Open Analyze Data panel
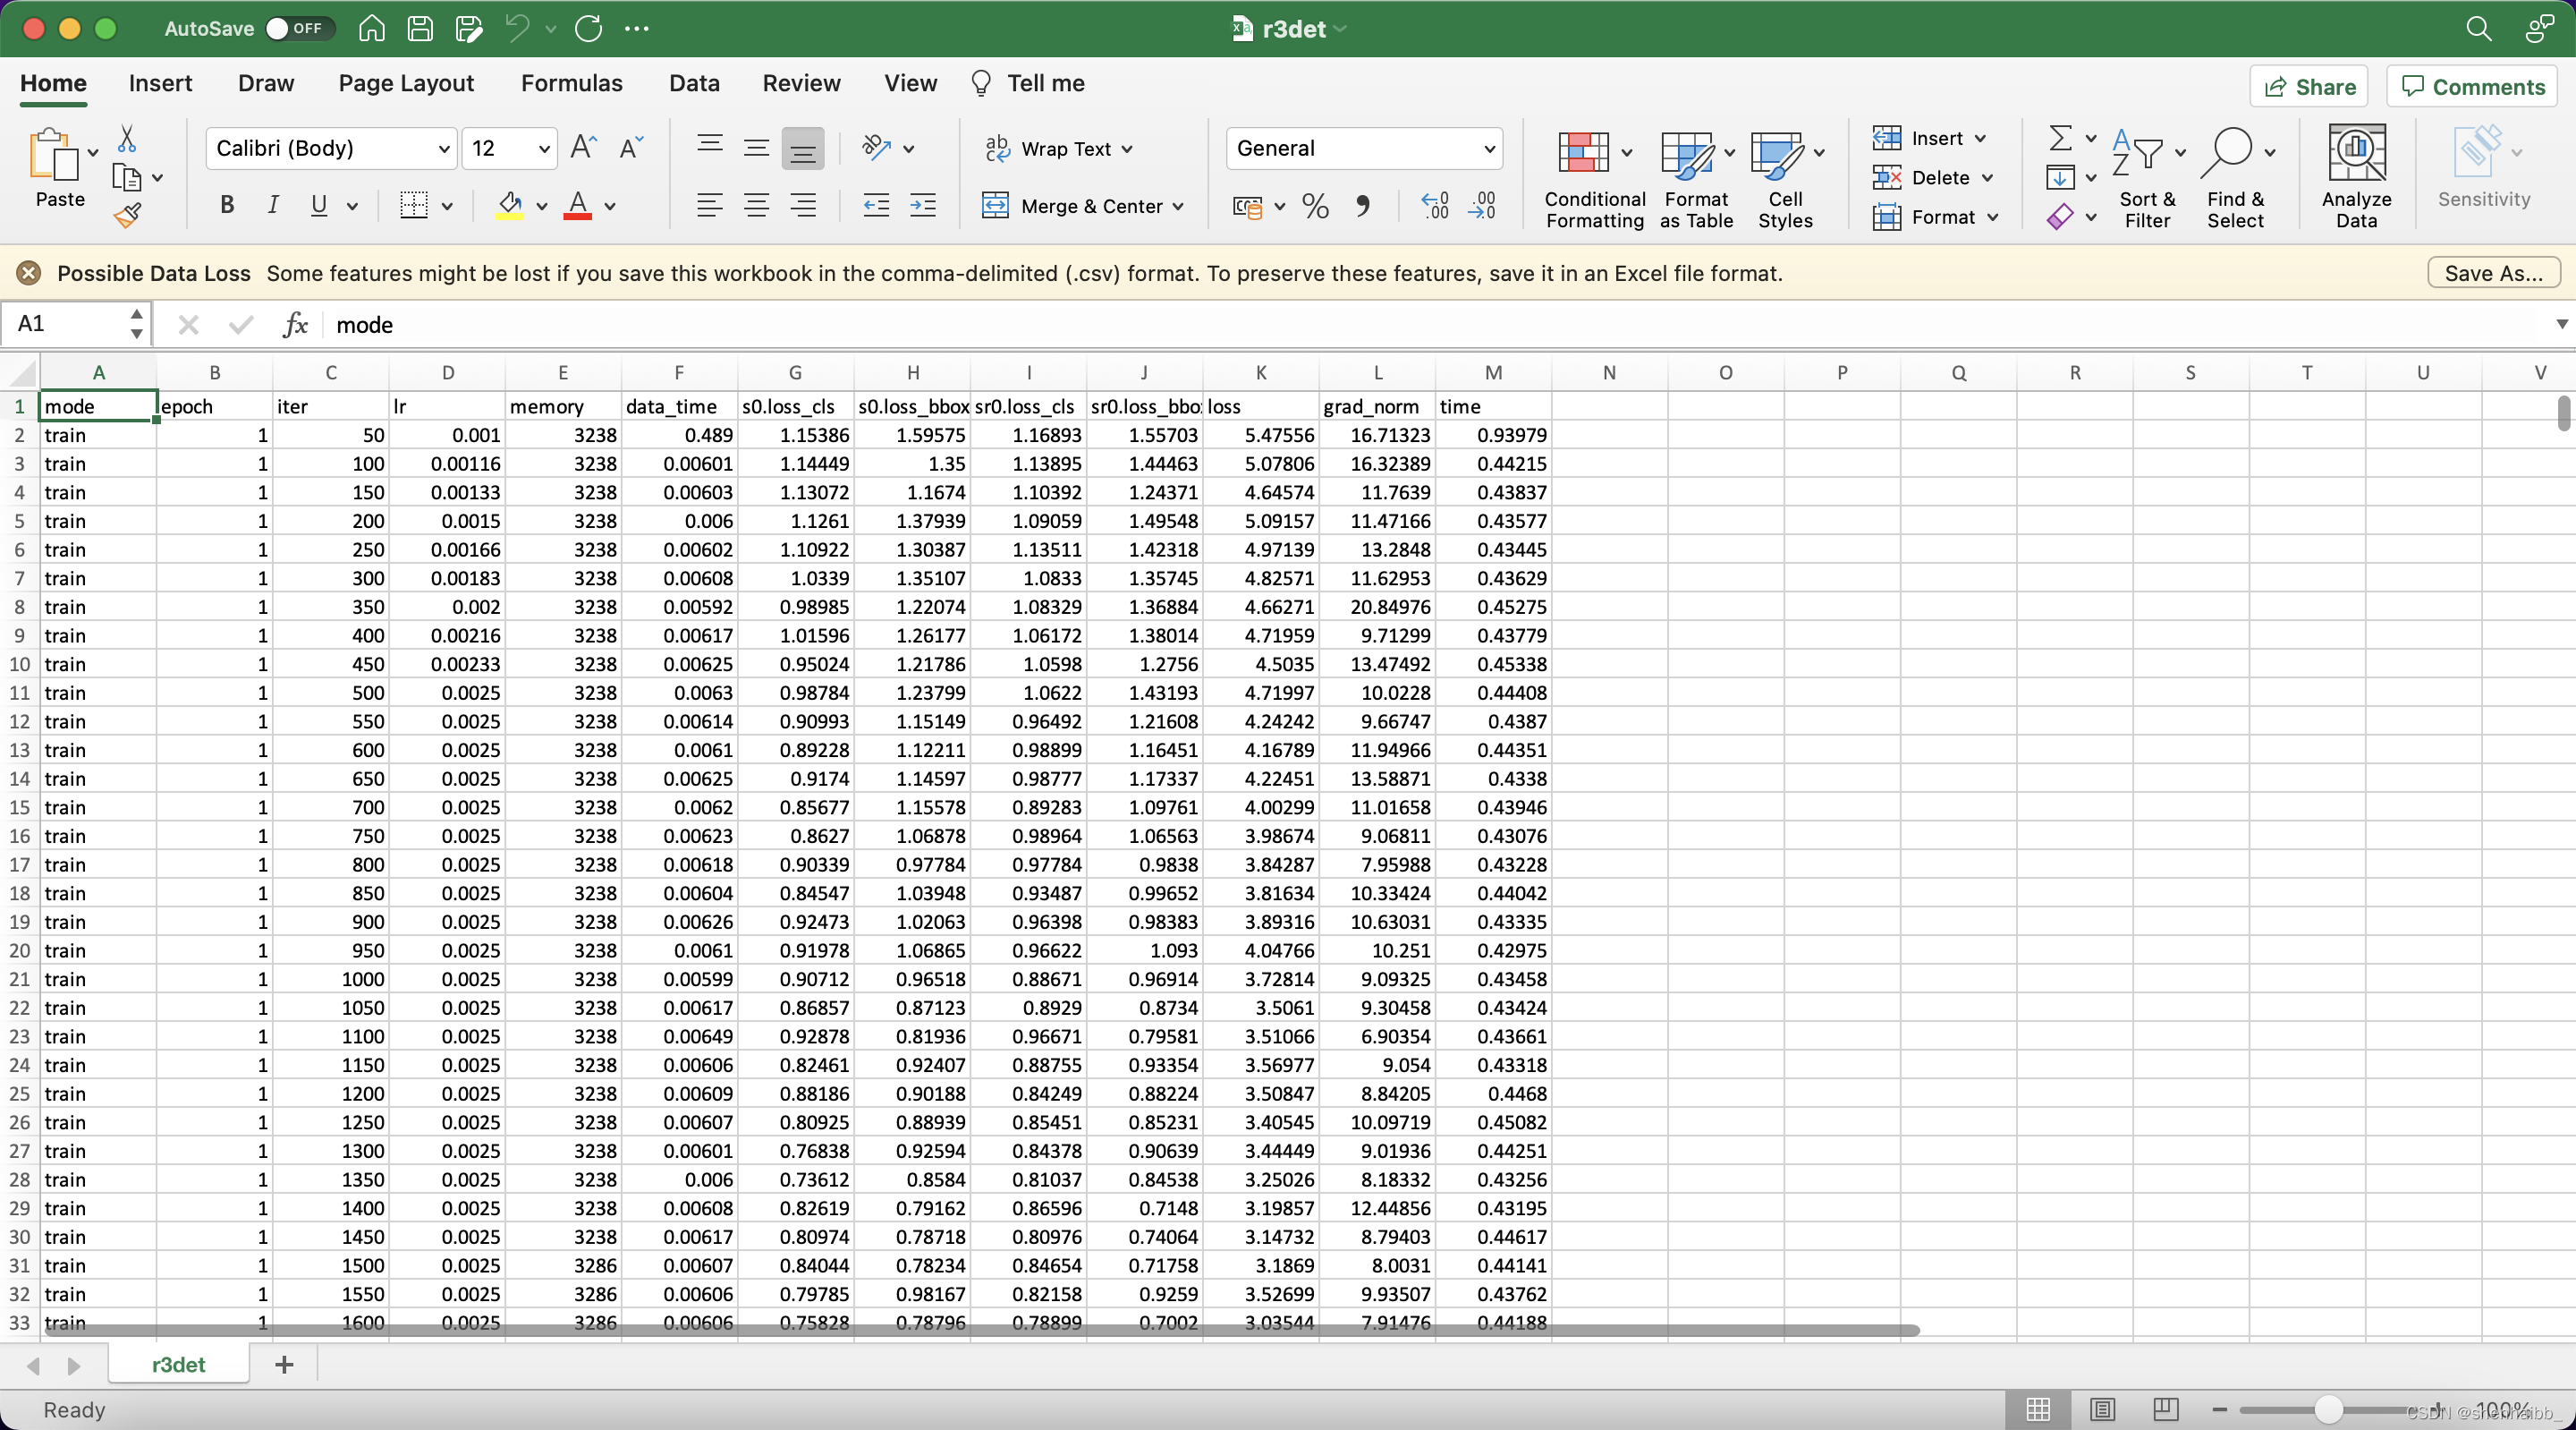The width and height of the screenshot is (2576, 1430). coord(2355,176)
